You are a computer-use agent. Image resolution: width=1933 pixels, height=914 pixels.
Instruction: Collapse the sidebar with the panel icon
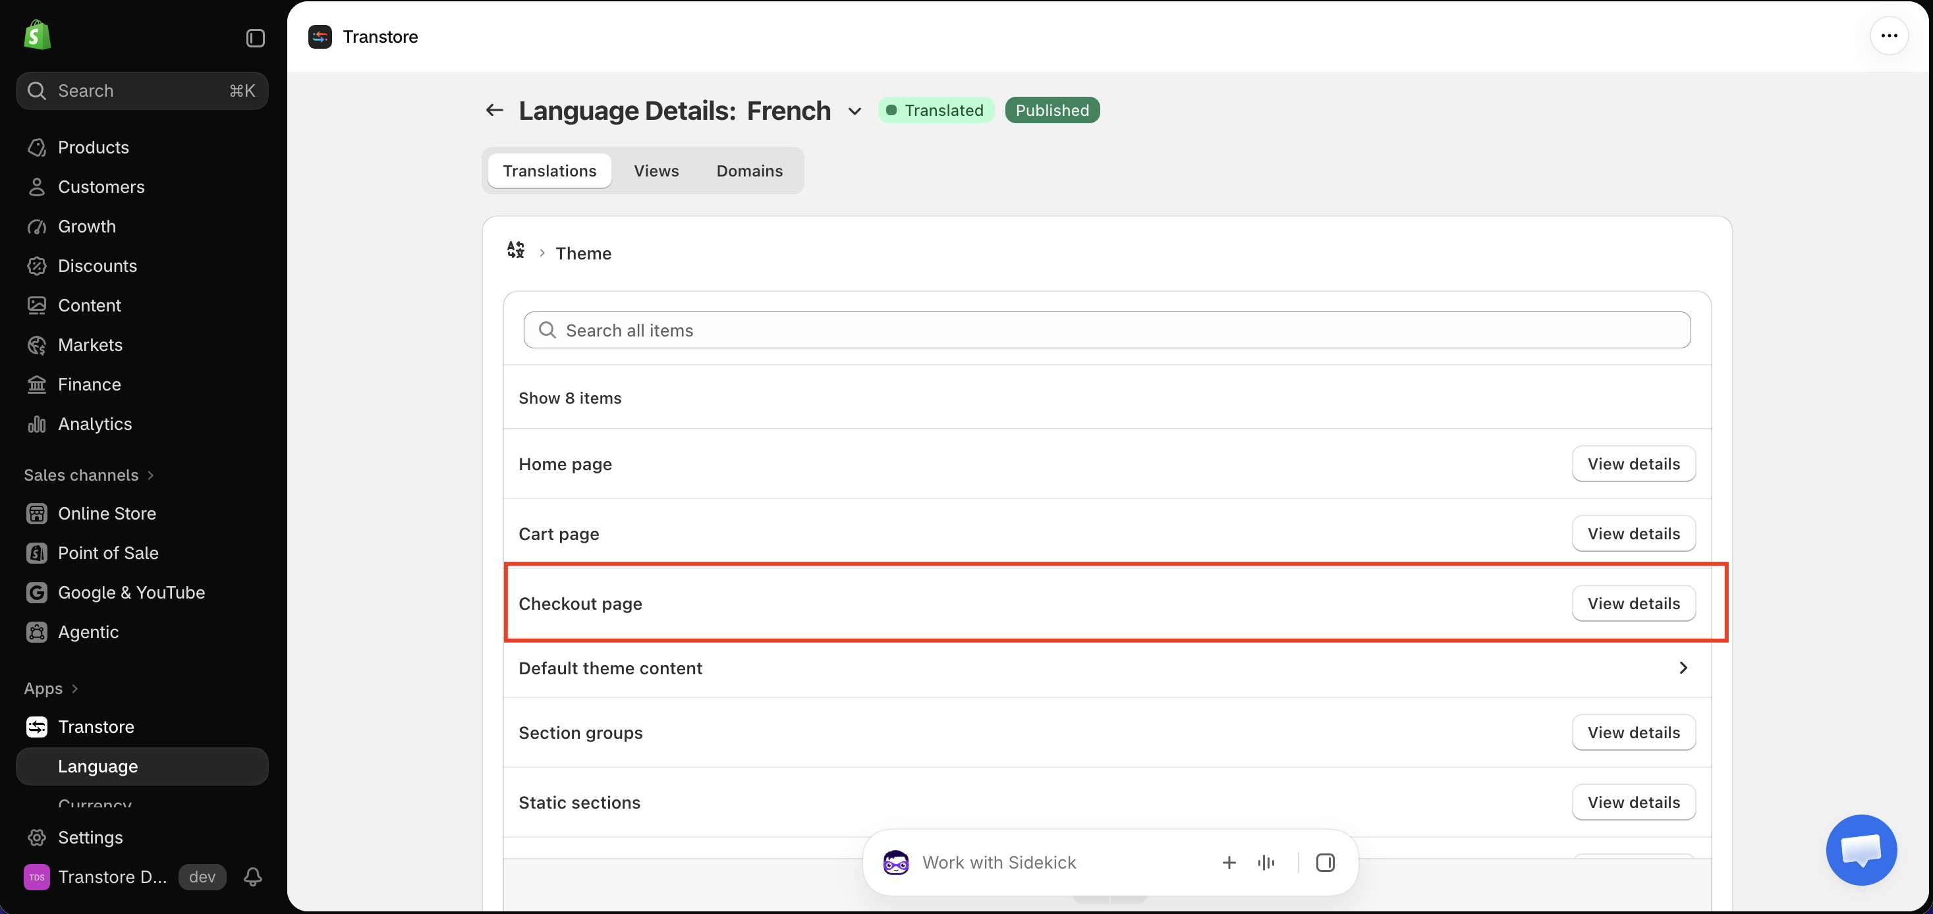point(255,38)
